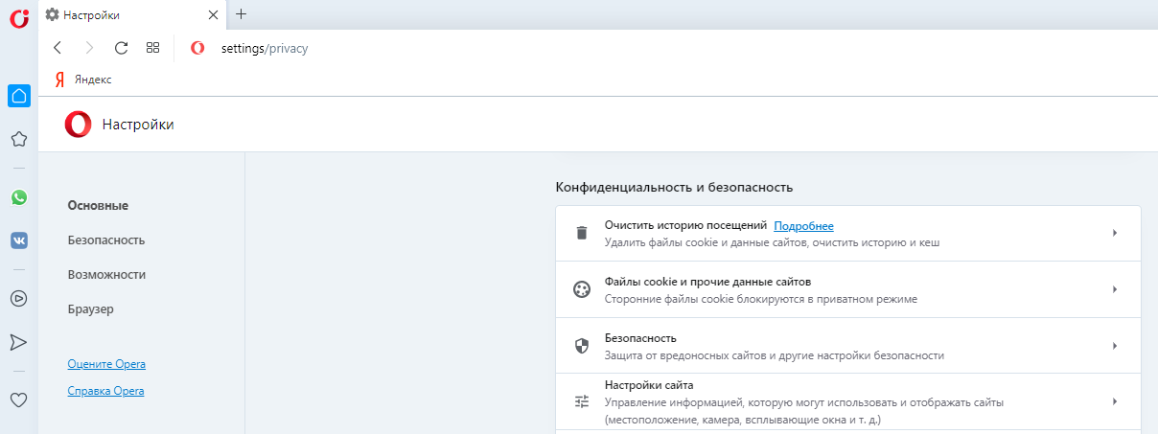Expand the cookies and site data row arrow
Viewport: 1158px width, 434px height.
[x=1115, y=289]
